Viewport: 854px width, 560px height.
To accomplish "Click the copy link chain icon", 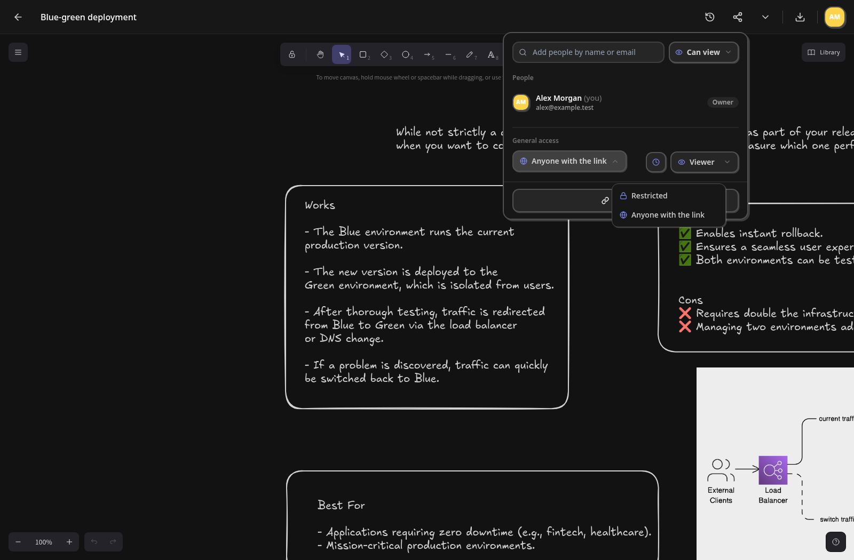I will click(605, 201).
